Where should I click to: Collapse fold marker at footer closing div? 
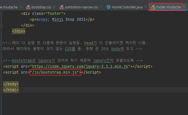pyautogui.click(x=1, y=25)
